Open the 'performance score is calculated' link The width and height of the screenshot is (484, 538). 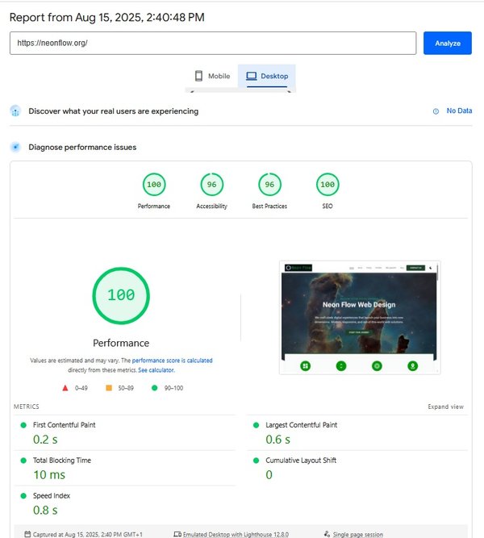coord(172,361)
